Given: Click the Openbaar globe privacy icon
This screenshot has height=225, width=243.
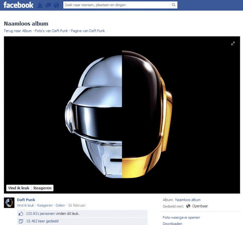Looking at the screenshot, I should (x=188, y=206).
